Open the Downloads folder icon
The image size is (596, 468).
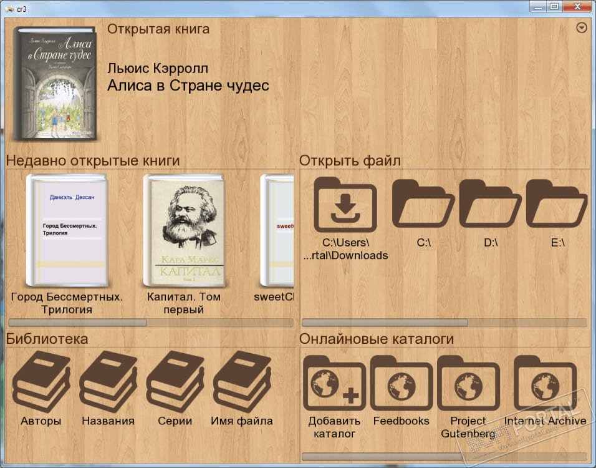345,204
